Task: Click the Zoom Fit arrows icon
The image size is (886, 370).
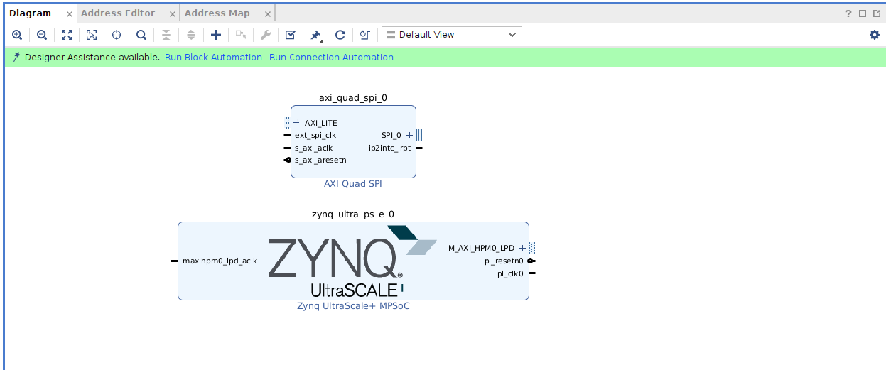Action: click(x=67, y=35)
